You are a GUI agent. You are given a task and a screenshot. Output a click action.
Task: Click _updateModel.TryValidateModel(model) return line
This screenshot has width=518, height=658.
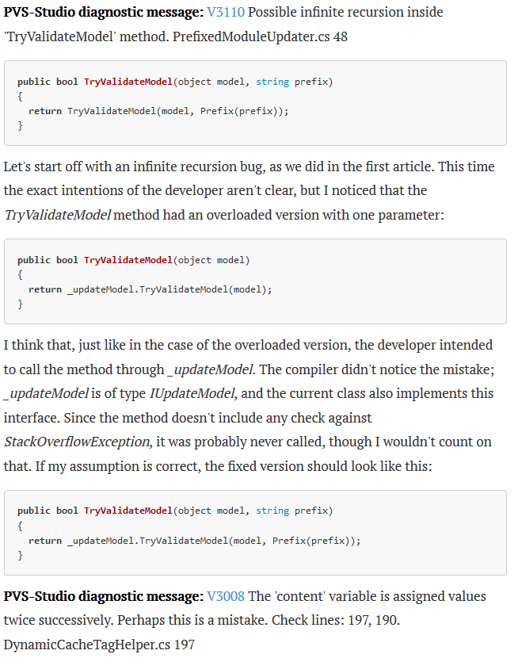click(150, 289)
